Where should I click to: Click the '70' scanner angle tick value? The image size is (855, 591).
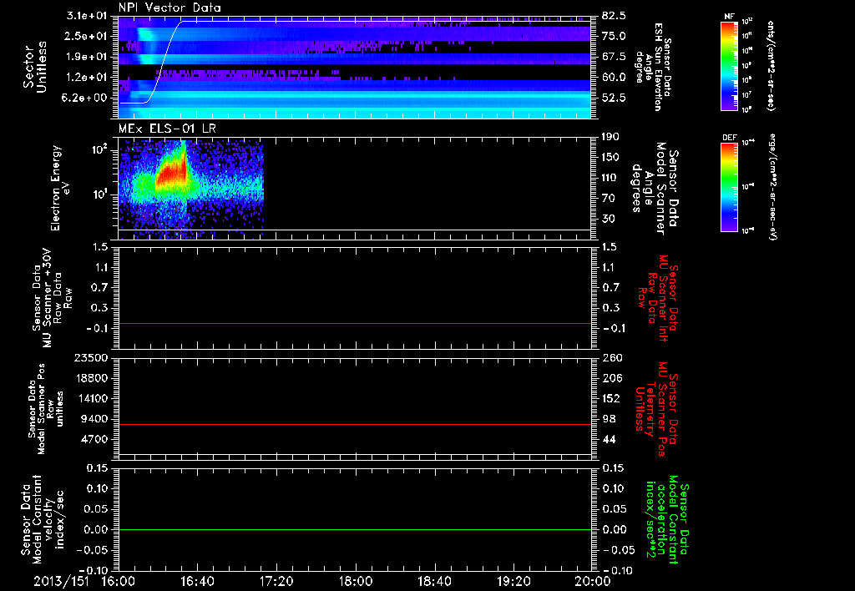click(x=608, y=198)
